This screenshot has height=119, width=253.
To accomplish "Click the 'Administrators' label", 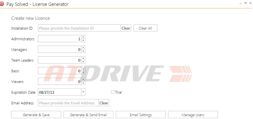I will click(x=23, y=39).
